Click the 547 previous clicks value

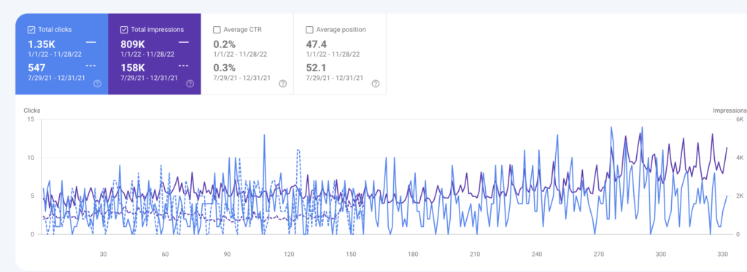[x=36, y=68]
